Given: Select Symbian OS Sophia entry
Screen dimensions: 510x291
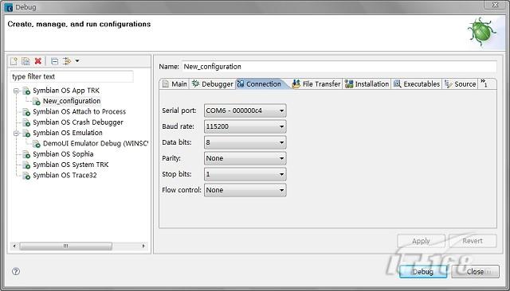Looking at the screenshot, I should pyautogui.click(x=63, y=154).
